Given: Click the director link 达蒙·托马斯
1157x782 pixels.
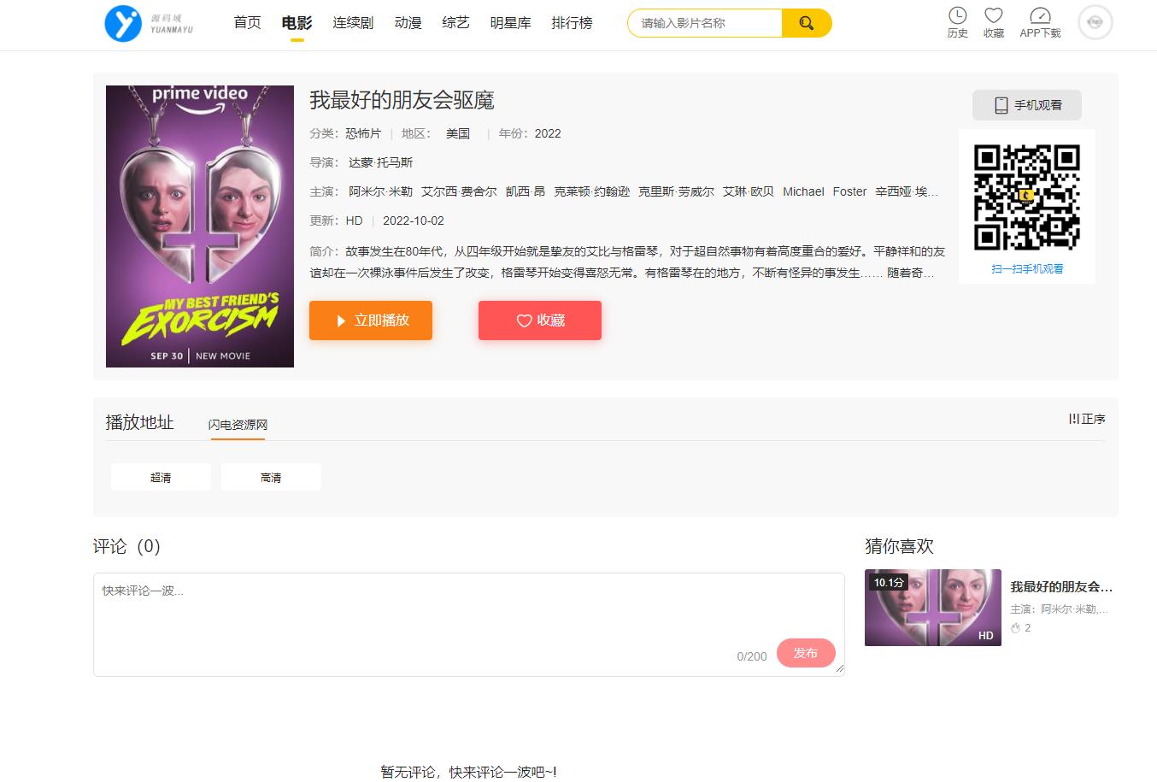Looking at the screenshot, I should 380,162.
